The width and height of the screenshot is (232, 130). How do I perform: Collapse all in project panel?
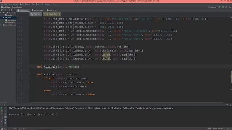coord(8,10)
